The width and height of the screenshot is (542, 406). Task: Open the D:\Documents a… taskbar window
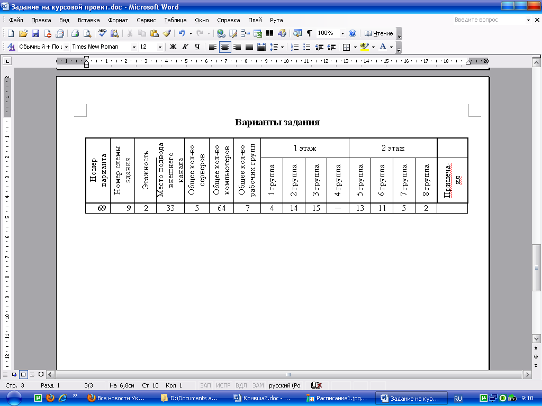(190, 398)
